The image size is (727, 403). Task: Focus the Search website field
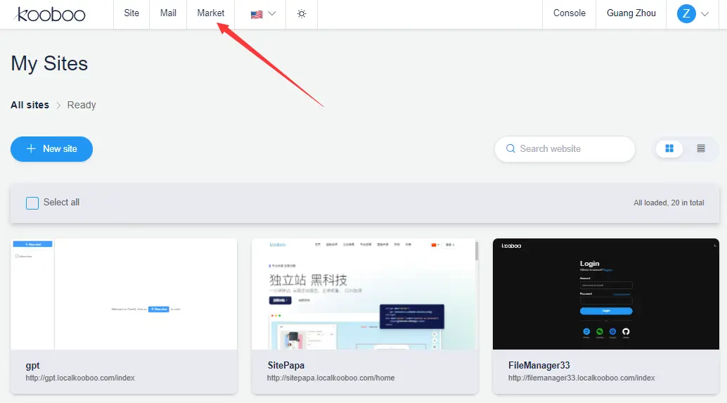pos(570,149)
